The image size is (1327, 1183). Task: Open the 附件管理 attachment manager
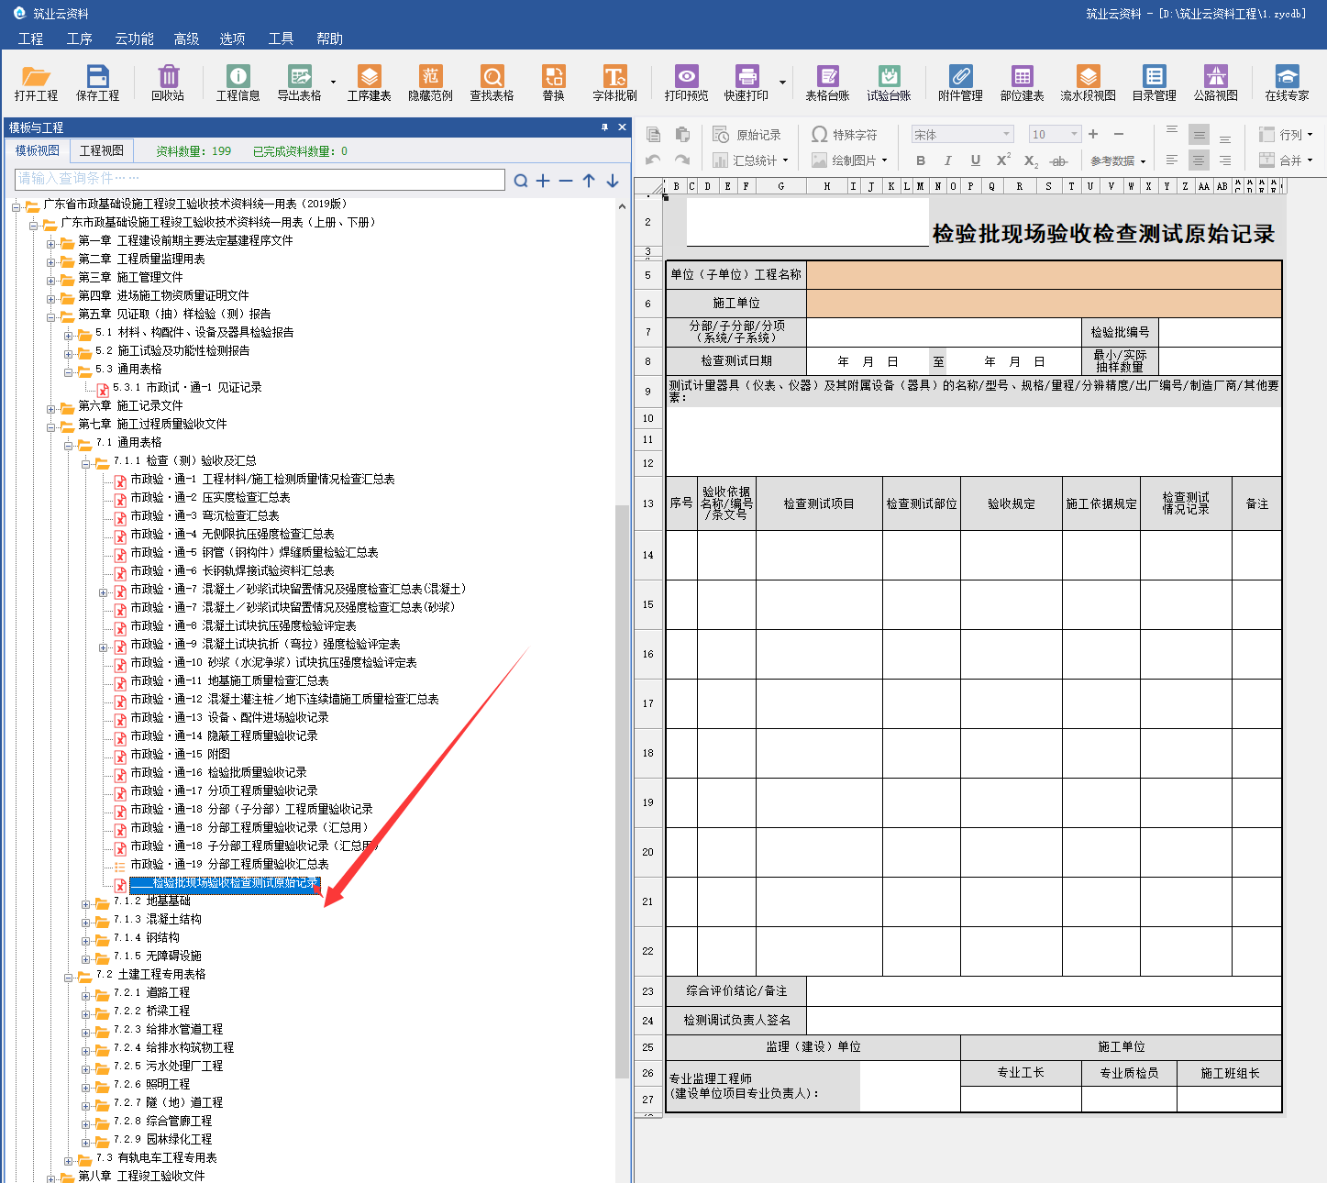[x=960, y=83]
